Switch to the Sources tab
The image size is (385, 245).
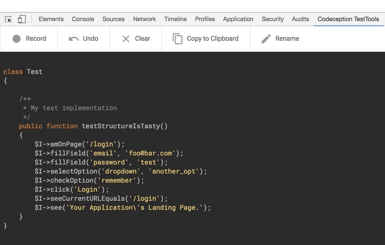coord(113,19)
